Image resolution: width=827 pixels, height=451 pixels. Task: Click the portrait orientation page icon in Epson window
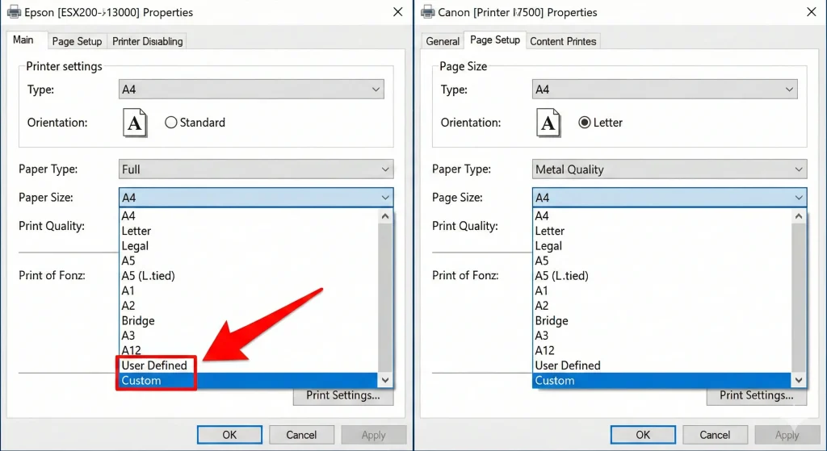135,123
